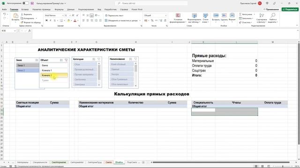The image size is (300, 168).
Task: Toggle the AutoSave switch
Action: click(x=25, y=3)
